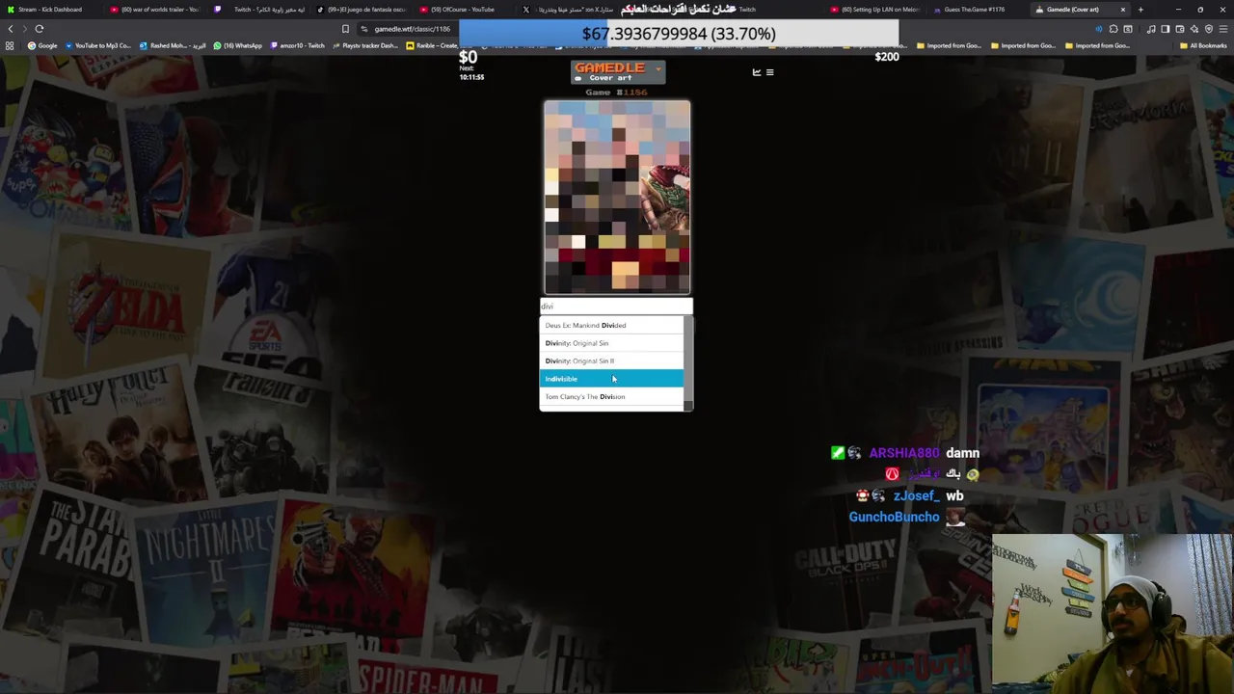Open the 'All Bookmarks' folder
Viewport: 1234px width, 694px height.
coord(1202,45)
